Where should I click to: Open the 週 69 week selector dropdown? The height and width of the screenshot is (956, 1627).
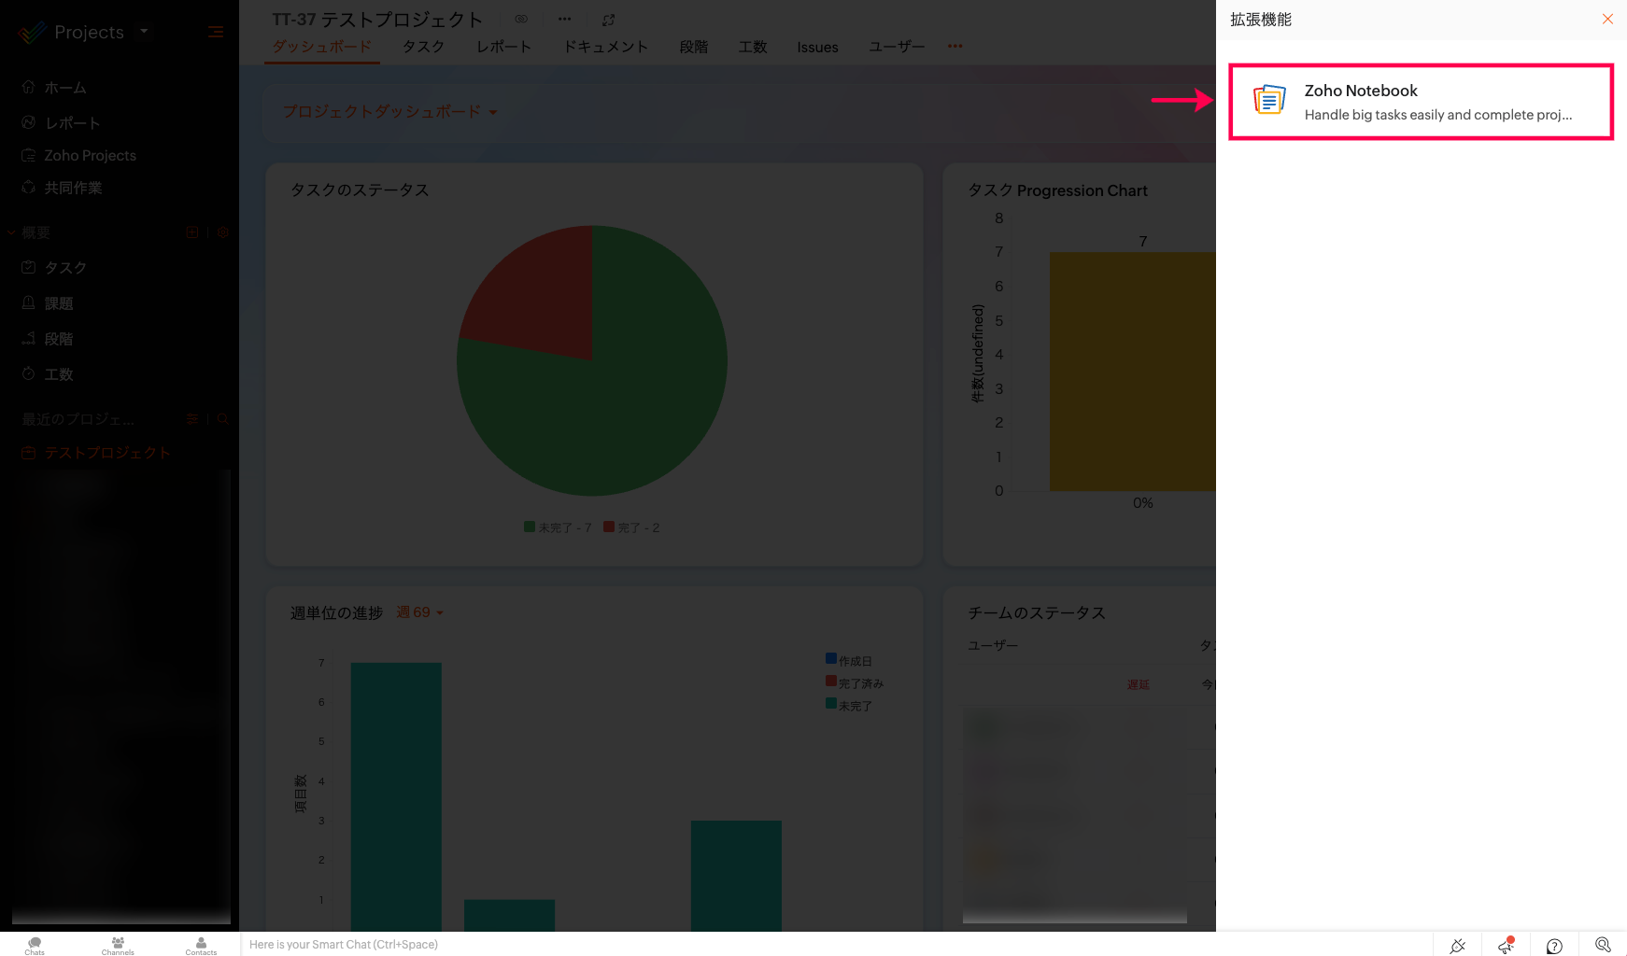tap(419, 612)
